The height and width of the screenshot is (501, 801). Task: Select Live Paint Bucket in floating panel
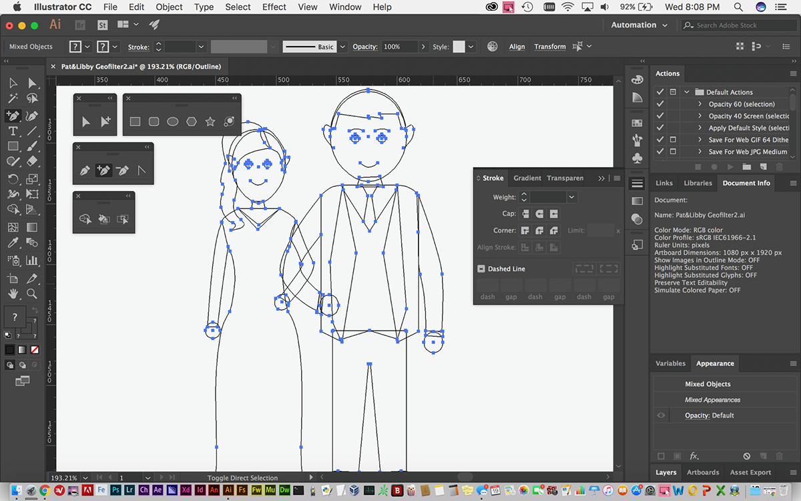tap(103, 219)
